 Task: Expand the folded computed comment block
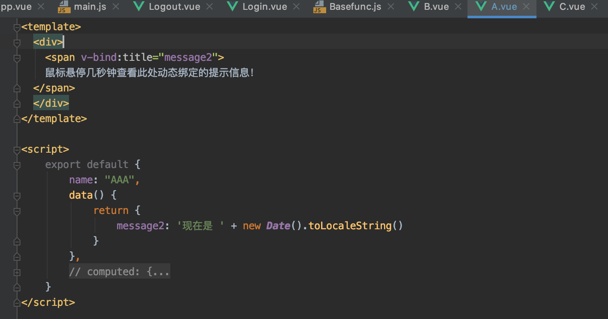(x=17, y=272)
